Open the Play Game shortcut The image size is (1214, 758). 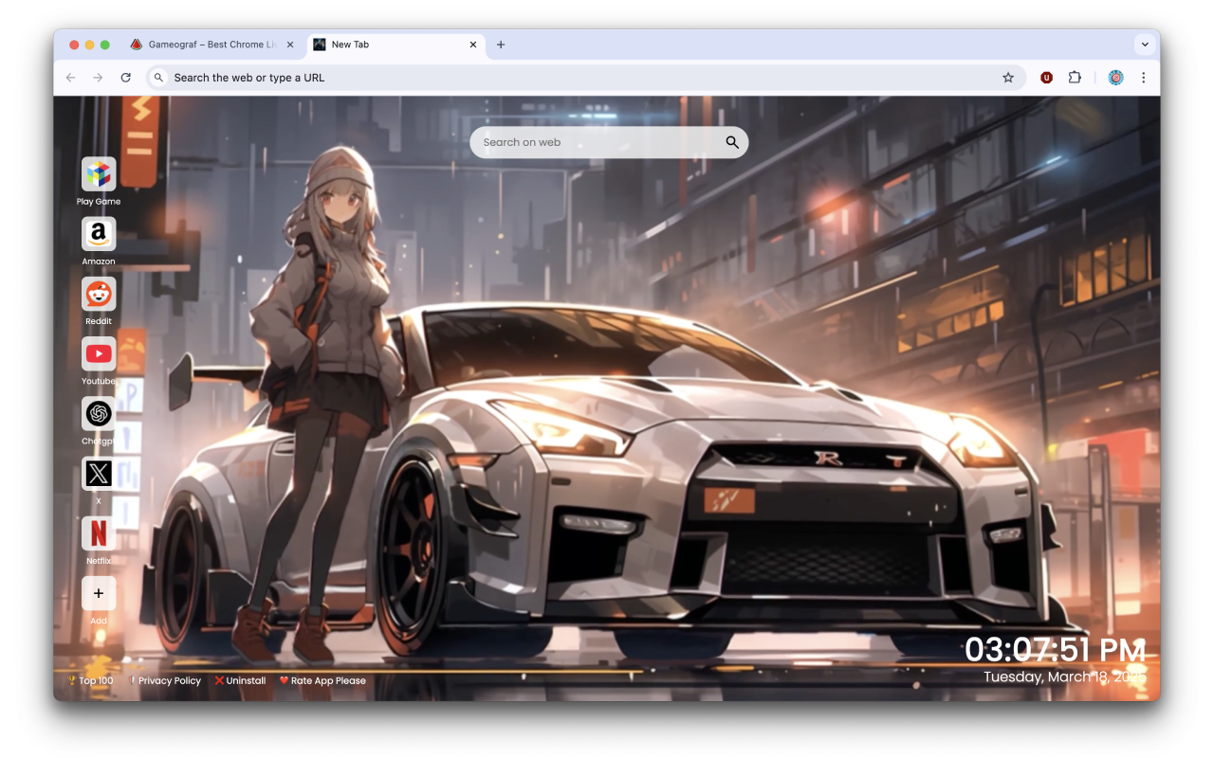coord(98,174)
